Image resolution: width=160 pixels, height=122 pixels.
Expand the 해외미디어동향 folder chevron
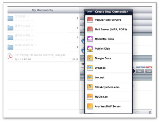[78, 47]
